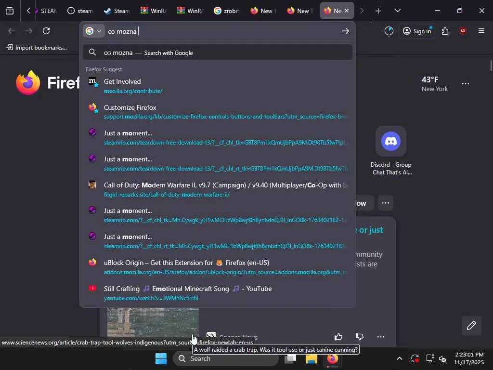This screenshot has height=370, width=493.
Task: Switch to the first WinRAR tab
Action: 153,11
